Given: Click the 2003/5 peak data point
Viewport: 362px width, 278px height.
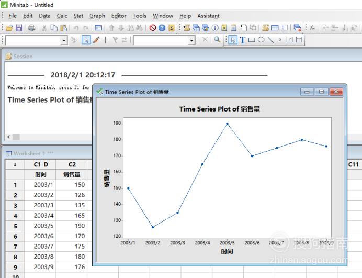Looking at the screenshot, I should pyautogui.click(x=227, y=124).
